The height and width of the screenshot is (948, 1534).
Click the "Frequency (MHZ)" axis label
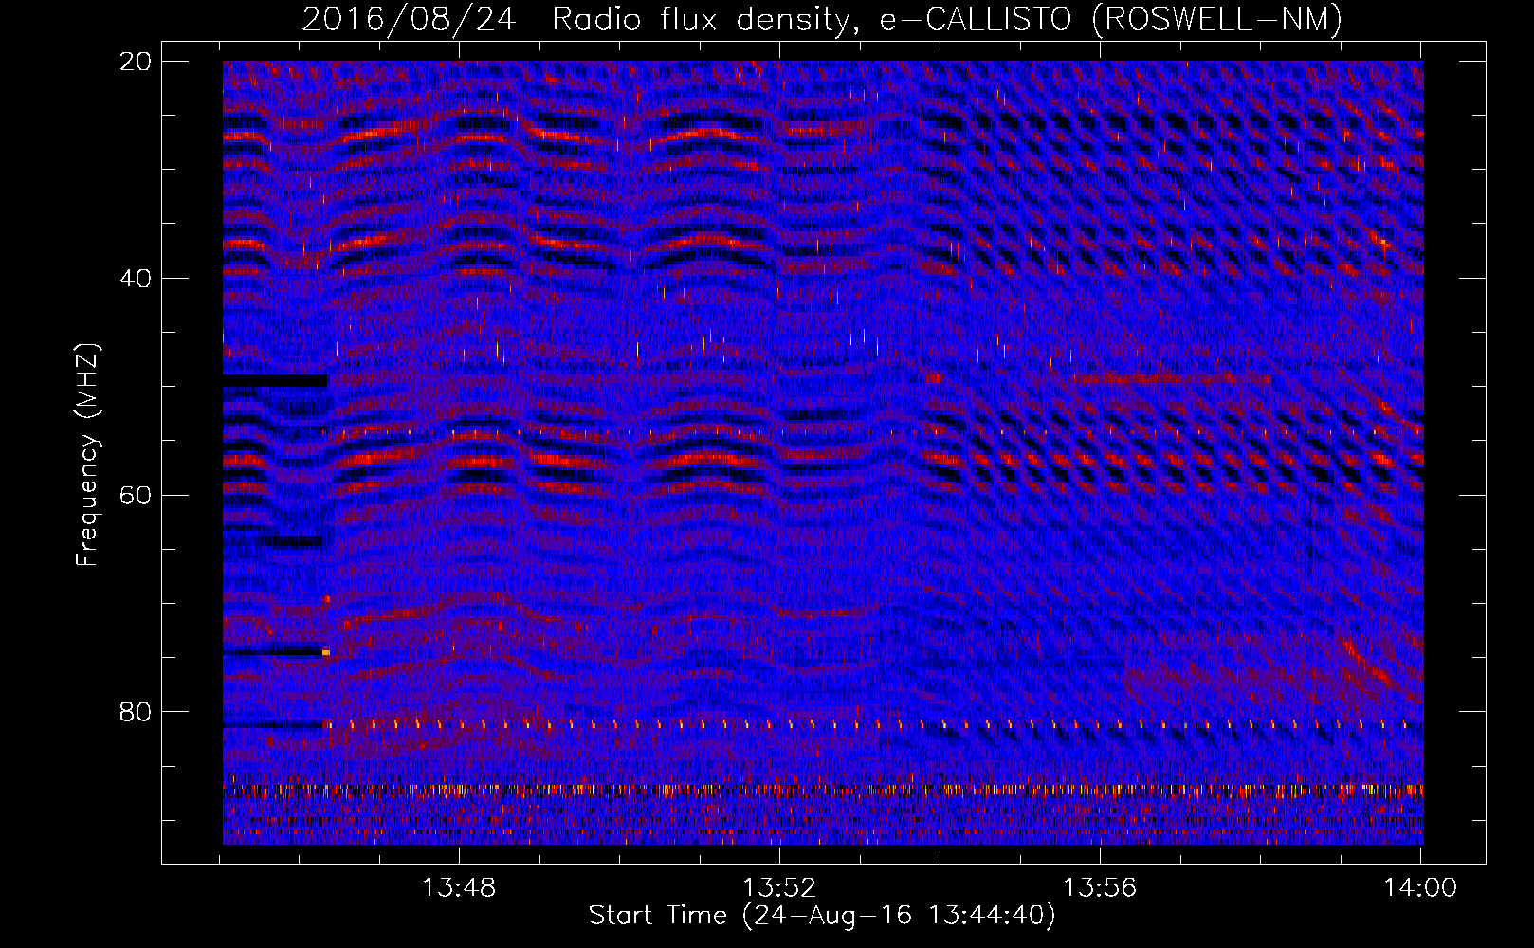pyautogui.click(x=87, y=455)
